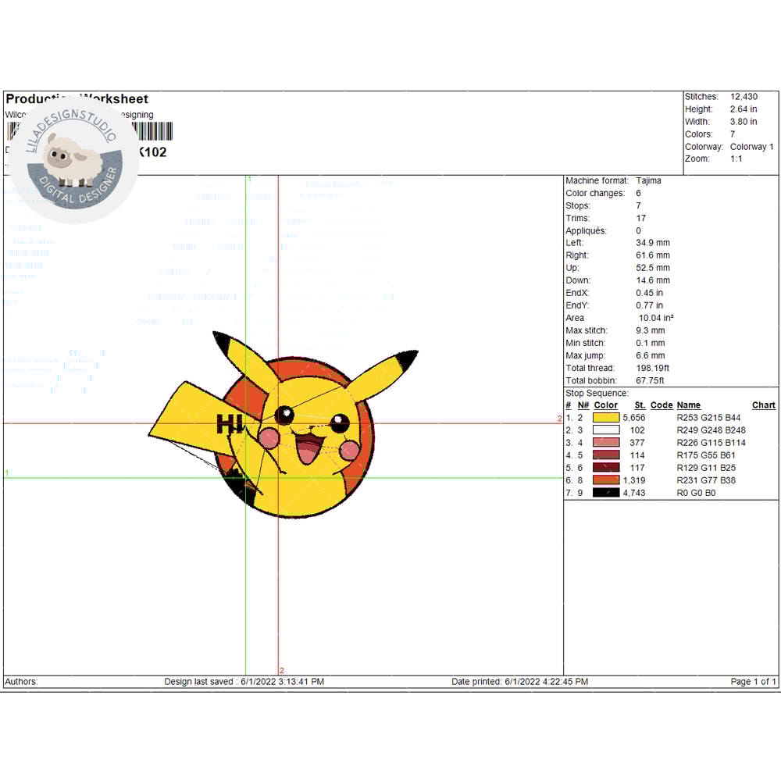This screenshot has width=781, height=781.
Task: Click the Stitches value 12,430
Action: pos(744,97)
